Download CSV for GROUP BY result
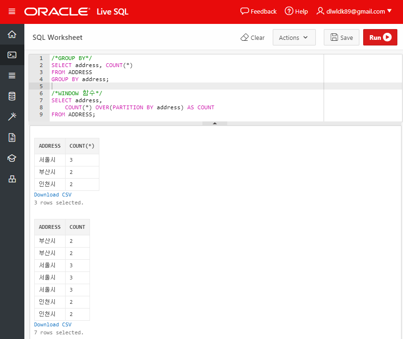This screenshot has height=339, width=403. [x=52, y=195]
